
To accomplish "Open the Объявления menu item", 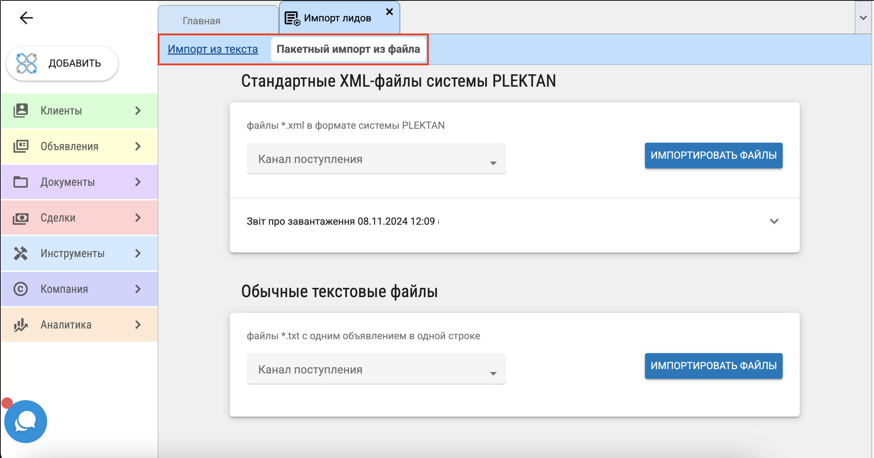I will coord(79,146).
